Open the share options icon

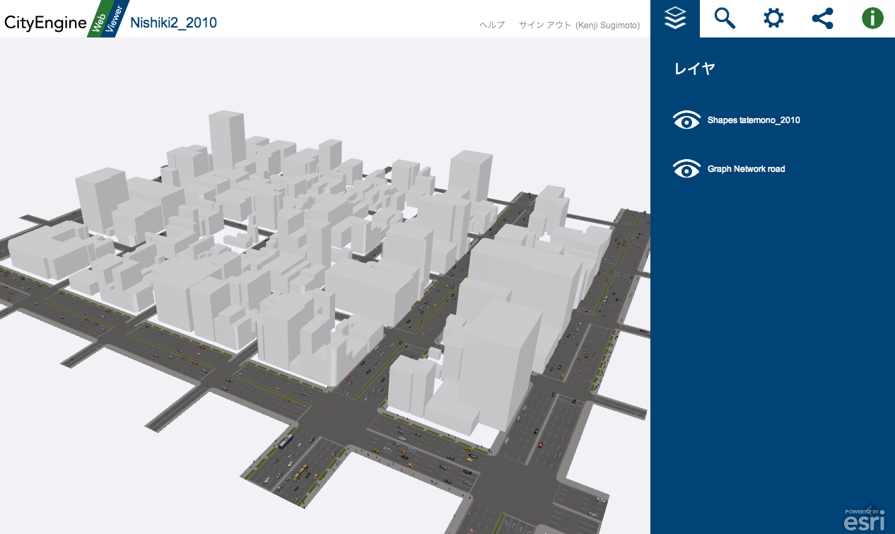822,18
